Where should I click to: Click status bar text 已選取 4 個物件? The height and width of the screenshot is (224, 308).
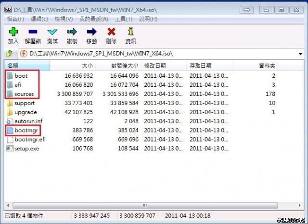tap(24, 216)
